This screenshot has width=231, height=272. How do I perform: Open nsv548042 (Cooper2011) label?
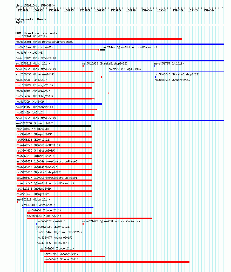click(x=61, y=254)
